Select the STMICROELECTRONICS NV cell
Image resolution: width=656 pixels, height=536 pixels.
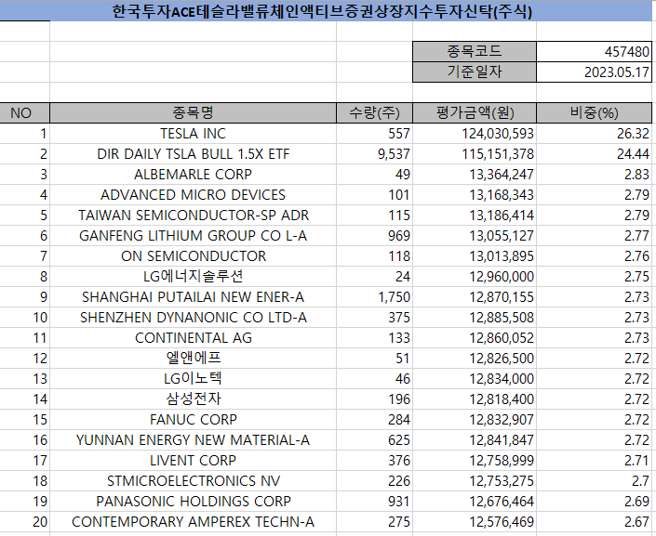coord(193,482)
